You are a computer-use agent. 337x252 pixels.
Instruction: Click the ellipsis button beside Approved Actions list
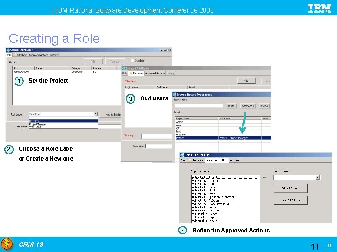coord(264,177)
